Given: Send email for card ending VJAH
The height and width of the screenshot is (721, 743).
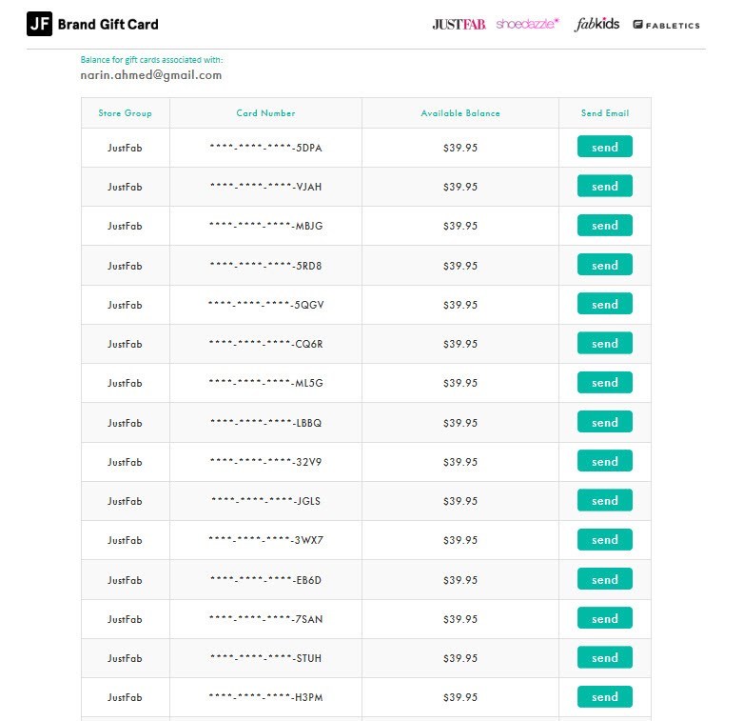Looking at the screenshot, I should point(605,186).
